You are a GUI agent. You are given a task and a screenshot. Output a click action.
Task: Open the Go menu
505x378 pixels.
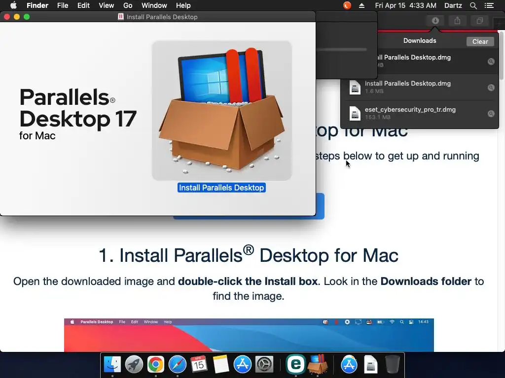[128, 5]
